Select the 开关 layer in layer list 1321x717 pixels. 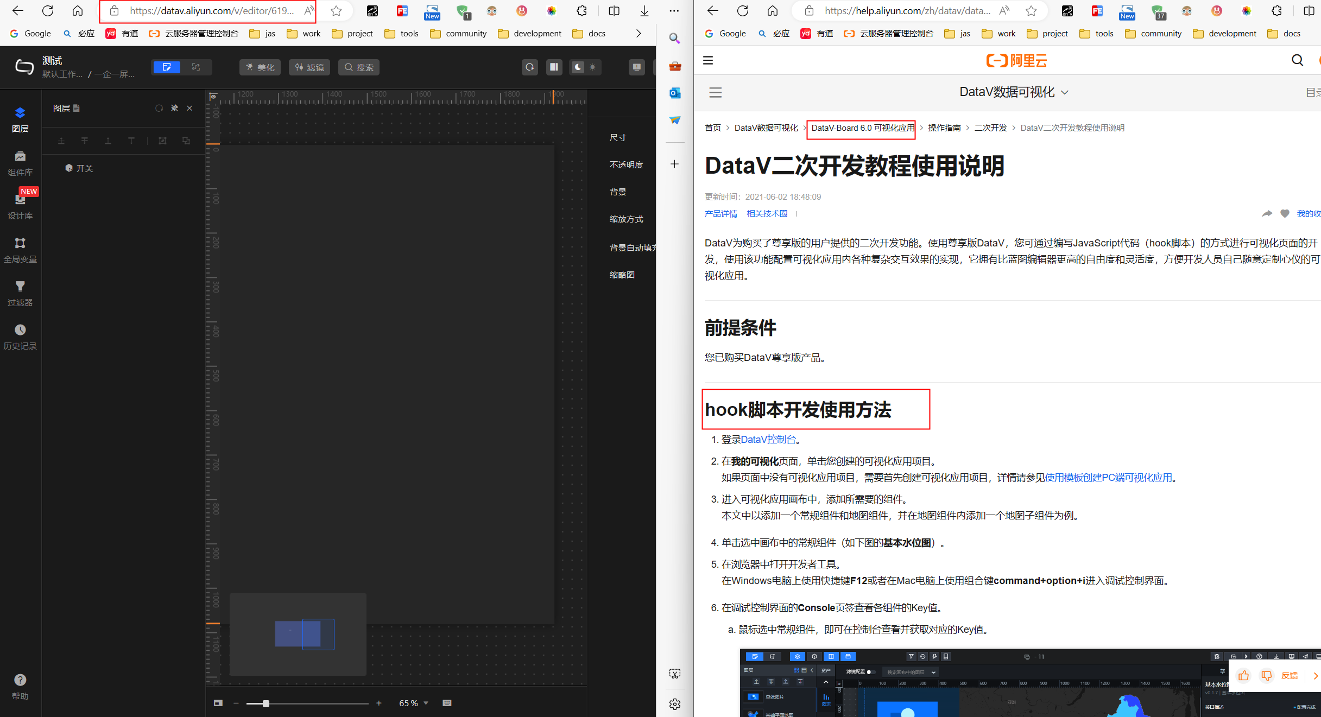point(124,168)
